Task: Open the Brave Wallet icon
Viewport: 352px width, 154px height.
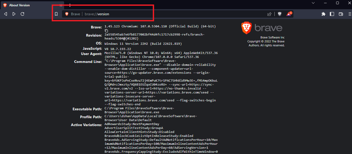Action: (x=341, y=14)
